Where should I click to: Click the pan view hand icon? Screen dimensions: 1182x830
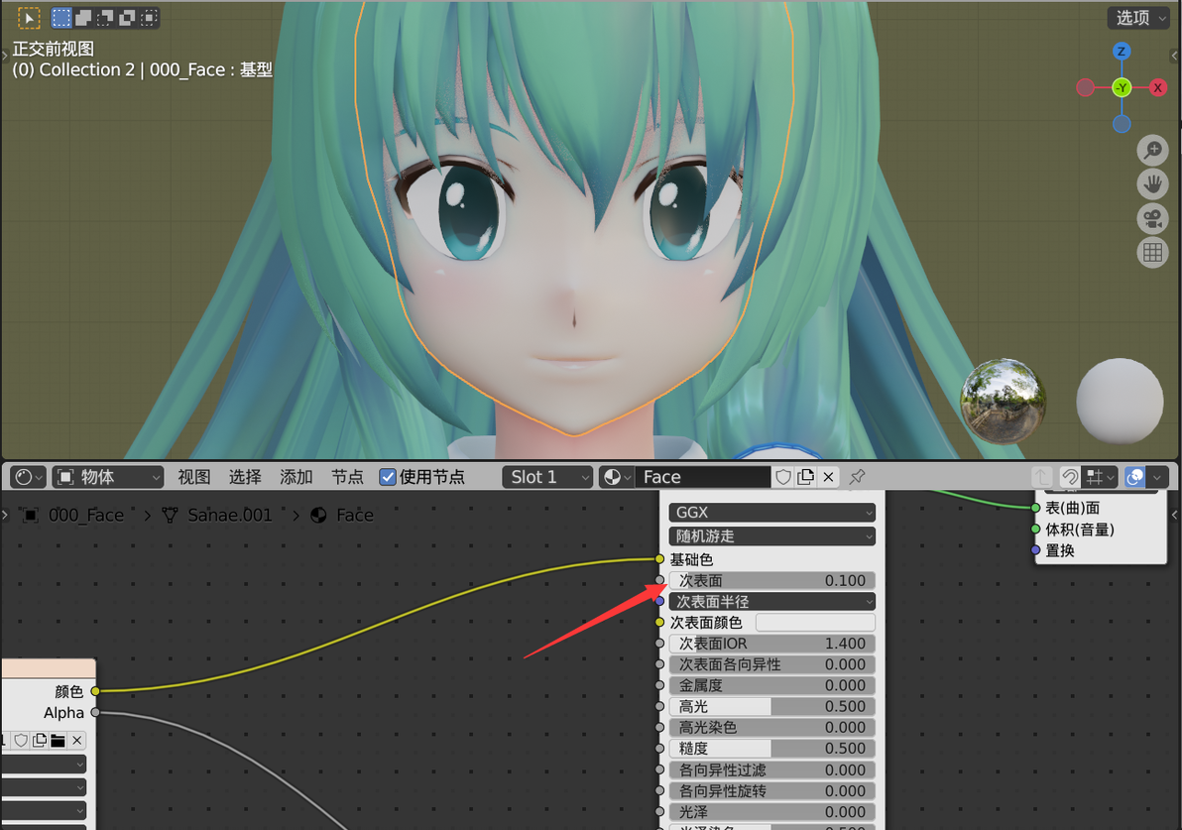pyautogui.click(x=1152, y=183)
